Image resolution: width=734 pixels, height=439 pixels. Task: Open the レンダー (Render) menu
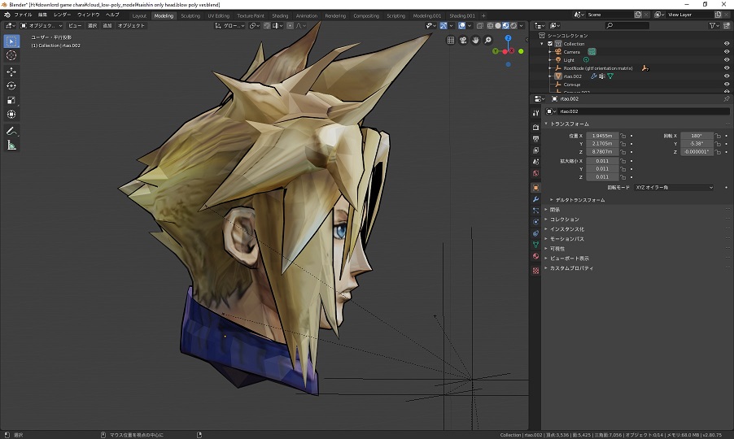[62, 15]
